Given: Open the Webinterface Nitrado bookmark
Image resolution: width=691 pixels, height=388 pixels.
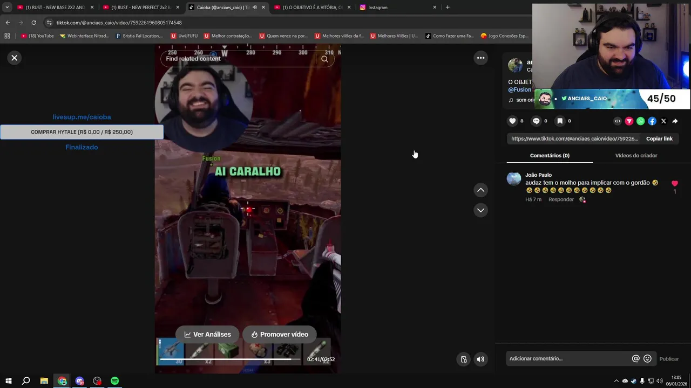Looking at the screenshot, I should (84, 36).
